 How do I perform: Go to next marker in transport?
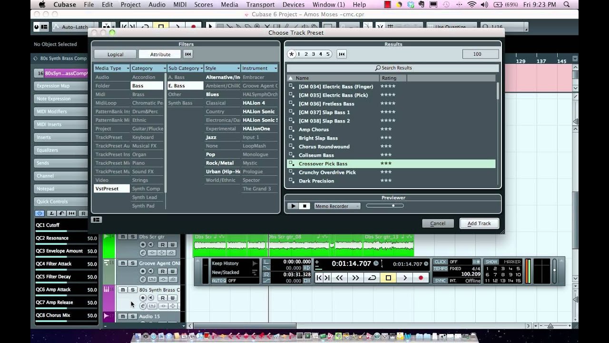pyautogui.click(x=327, y=278)
